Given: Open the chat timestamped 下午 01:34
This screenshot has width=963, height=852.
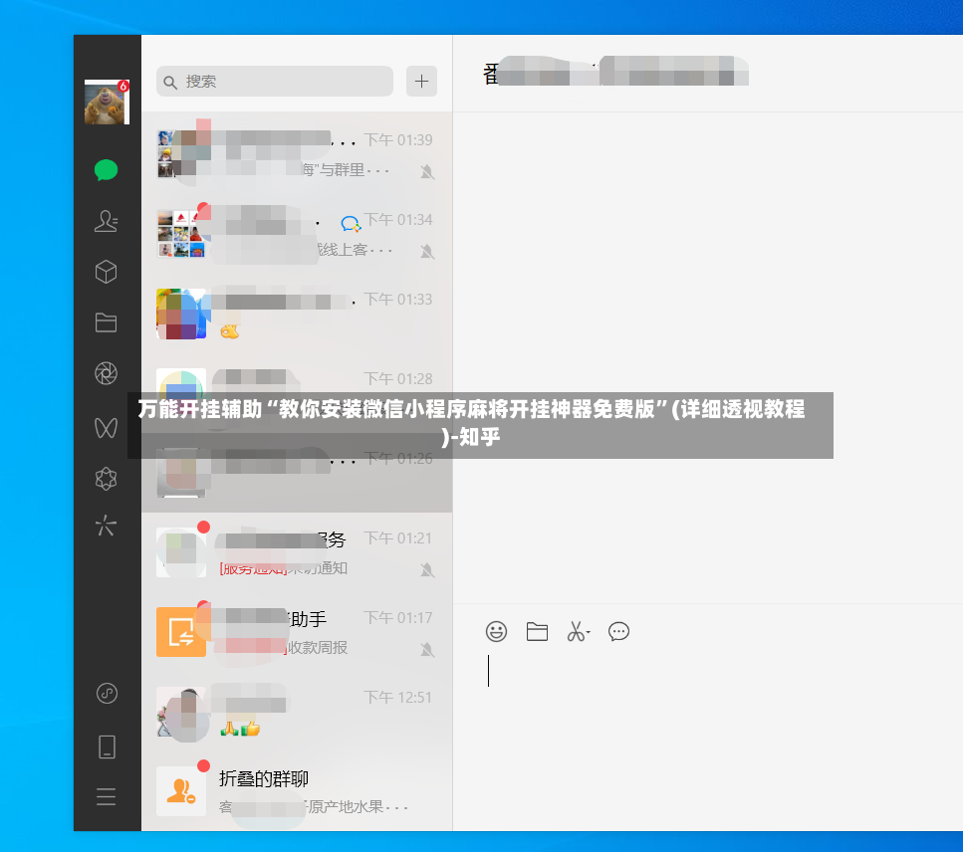Looking at the screenshot, I should pos(297,234).
